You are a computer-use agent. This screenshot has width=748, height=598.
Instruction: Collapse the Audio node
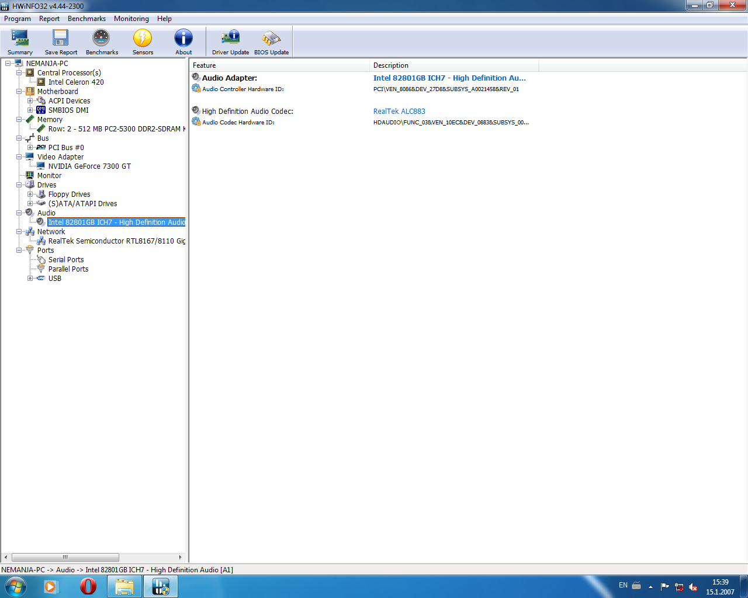(x=19, y=213)
